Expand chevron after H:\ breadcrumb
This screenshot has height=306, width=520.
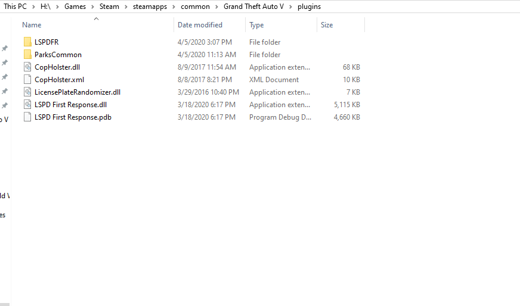click(57, 7)
